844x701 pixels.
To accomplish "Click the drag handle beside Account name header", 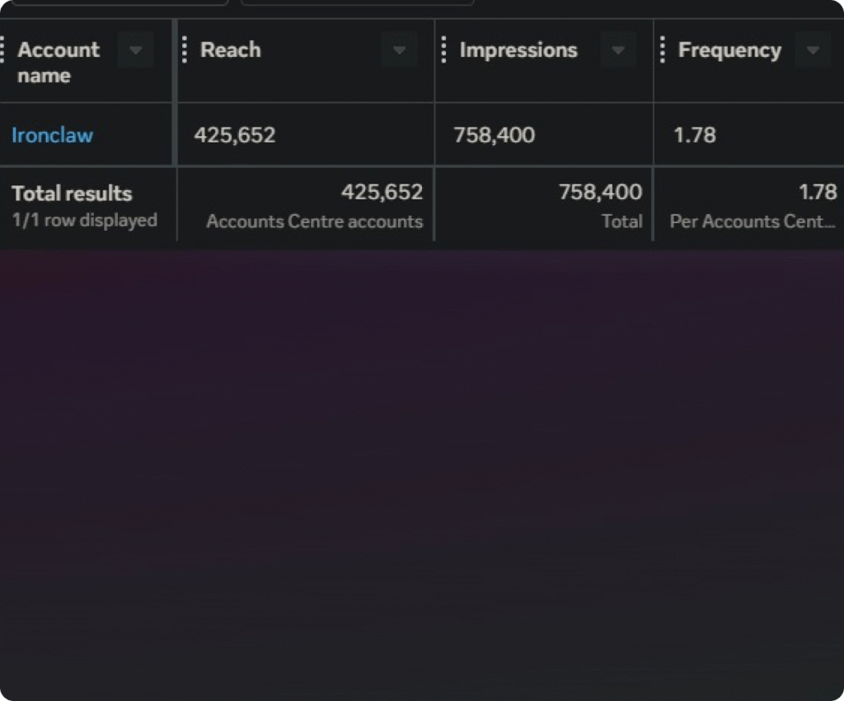I will [x=2, y=50].
